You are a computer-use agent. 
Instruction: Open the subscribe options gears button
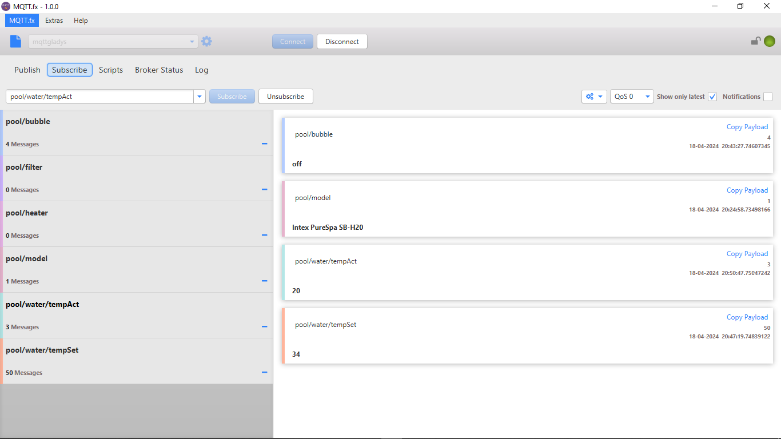(594, 97)
